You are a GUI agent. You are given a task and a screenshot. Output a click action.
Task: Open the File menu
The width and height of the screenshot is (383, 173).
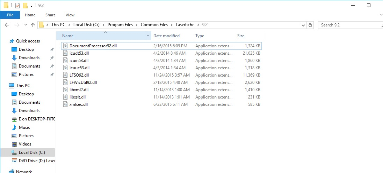pos(10,15)
